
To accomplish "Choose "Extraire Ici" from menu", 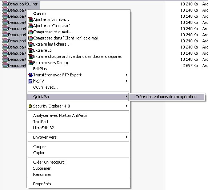I will click(x=78, y=50).
